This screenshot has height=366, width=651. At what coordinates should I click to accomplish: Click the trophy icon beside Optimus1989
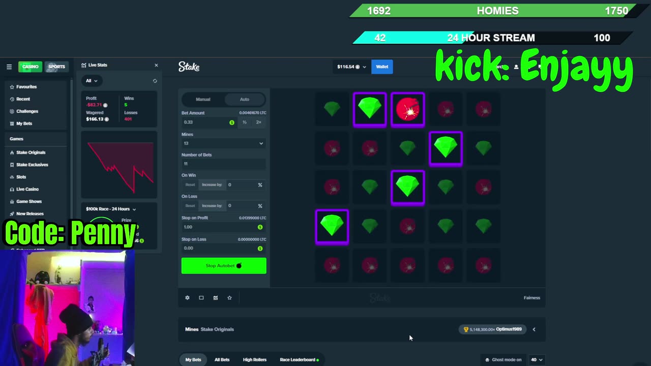point(466,329)
